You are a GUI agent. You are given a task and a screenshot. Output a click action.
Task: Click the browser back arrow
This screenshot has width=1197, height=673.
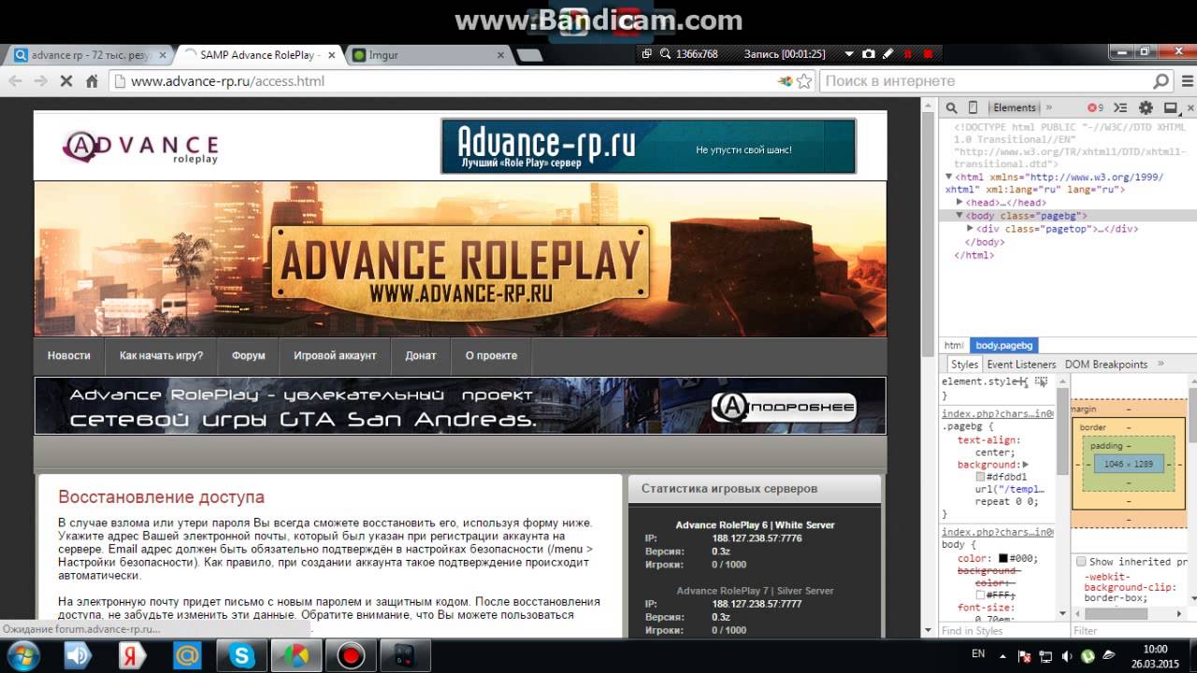coord(15,81)
